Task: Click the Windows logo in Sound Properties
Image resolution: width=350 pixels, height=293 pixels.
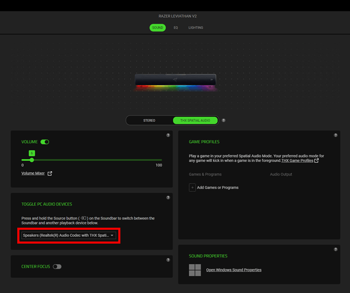Action: (195, 270)
